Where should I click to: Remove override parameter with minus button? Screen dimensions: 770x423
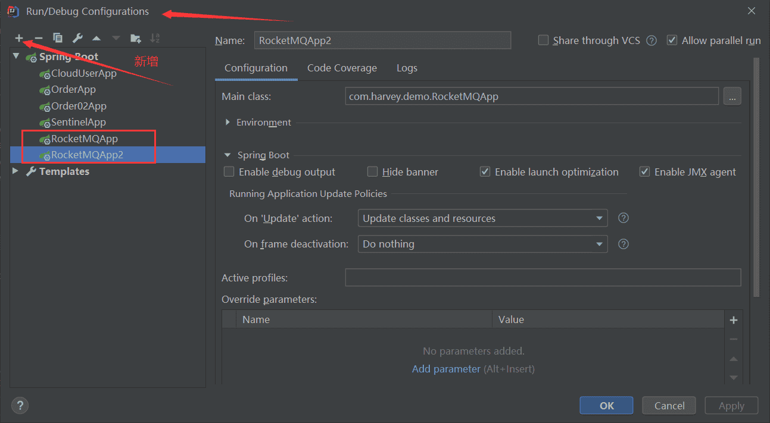(734, 339)
